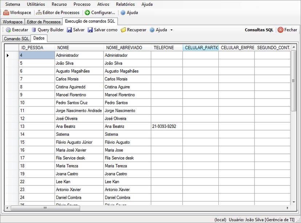Viewport: 301px width, 223px height.
Task: Click the CELULAR_PARTIC column header
Action: [x=201, y=48]
